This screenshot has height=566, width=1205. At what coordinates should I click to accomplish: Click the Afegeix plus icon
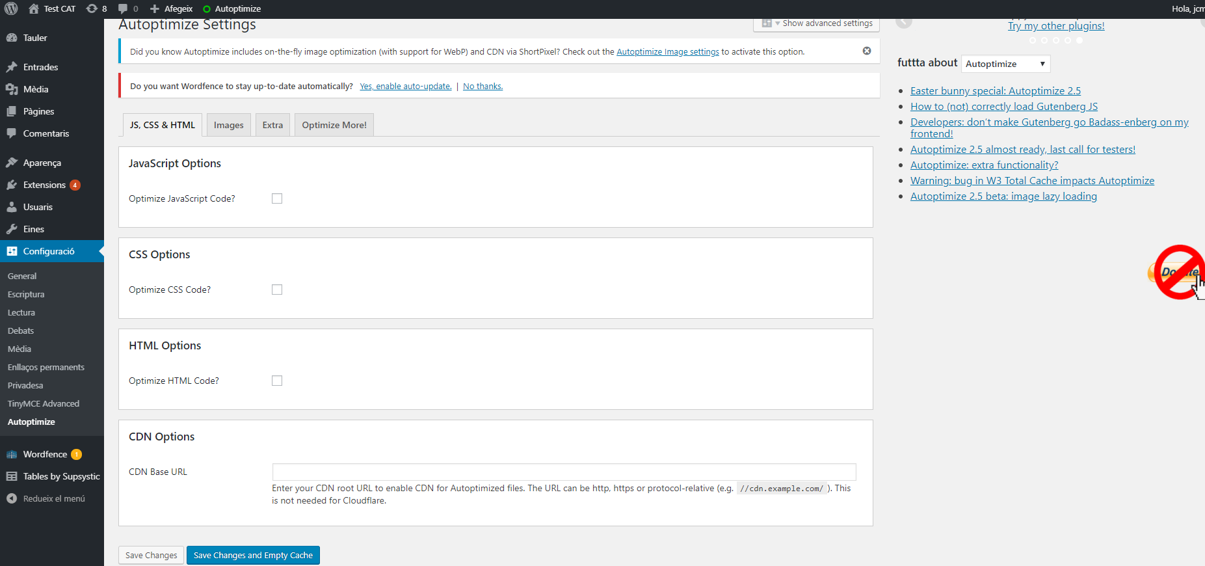click(x=155, y=8)
